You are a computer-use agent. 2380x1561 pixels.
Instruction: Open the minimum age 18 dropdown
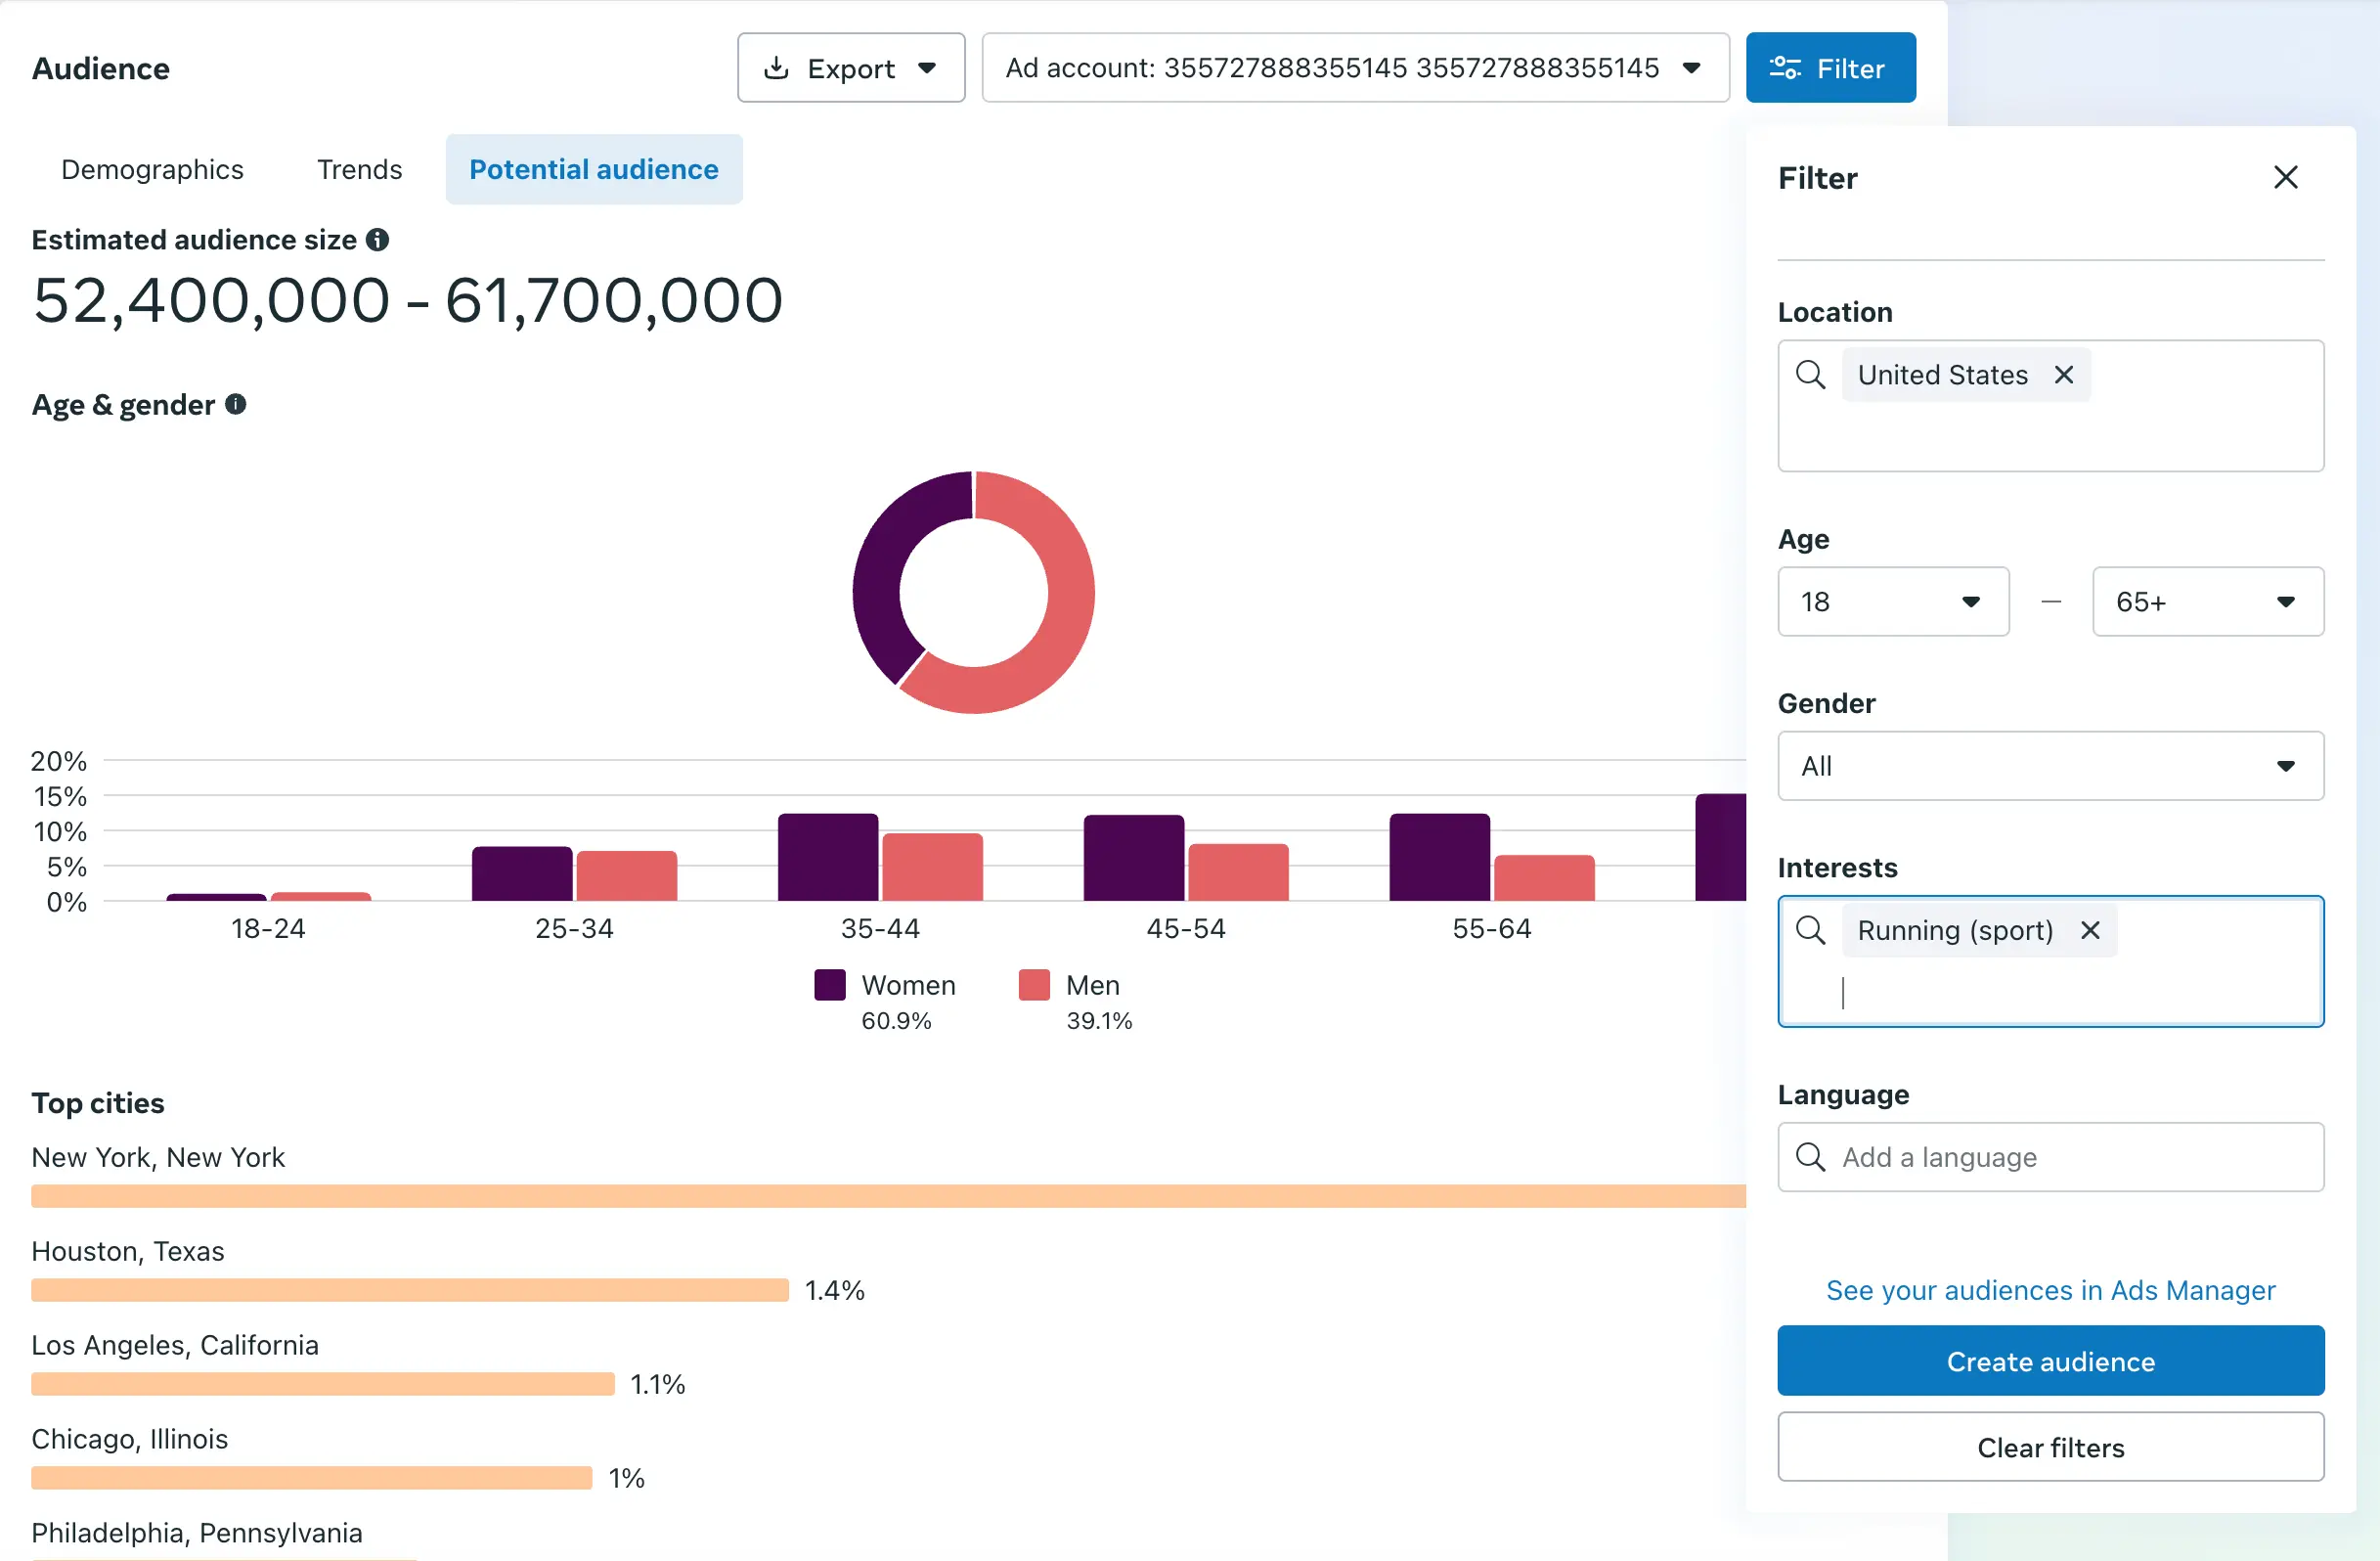[1892, 602]
